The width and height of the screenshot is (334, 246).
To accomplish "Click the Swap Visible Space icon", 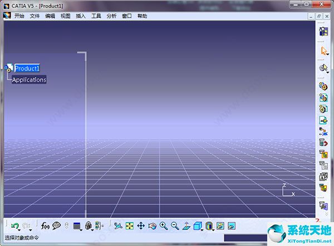I will [232, 226].
